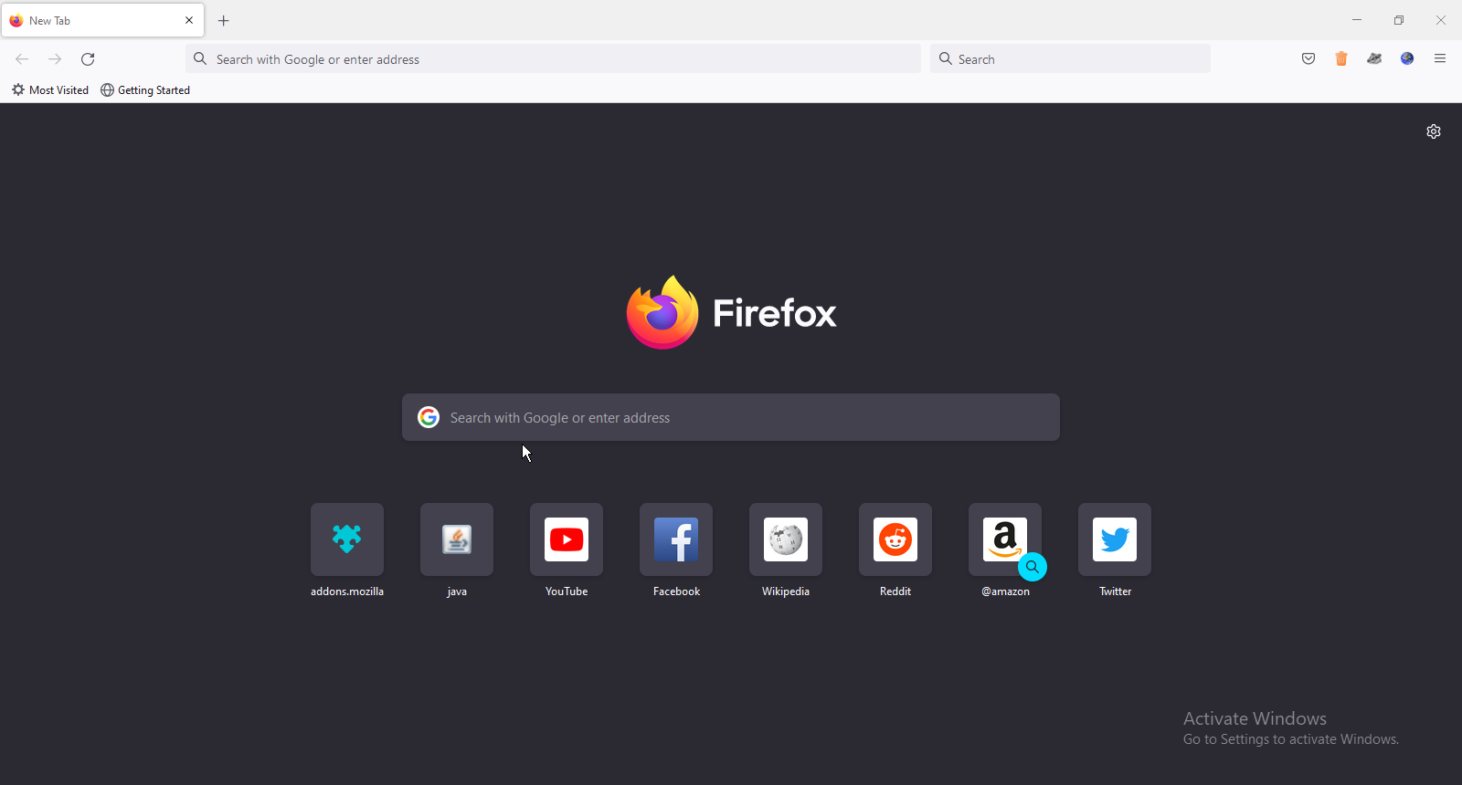Open the Most Visited bookmarks folder
1462x785 pixels.
pyautogui.click(x=50, y=90)
